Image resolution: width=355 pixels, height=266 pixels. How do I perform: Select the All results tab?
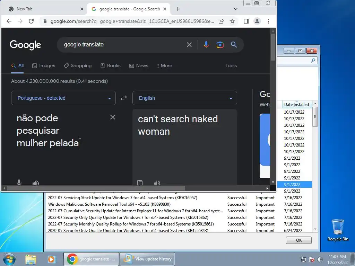(x=17, y=66)
